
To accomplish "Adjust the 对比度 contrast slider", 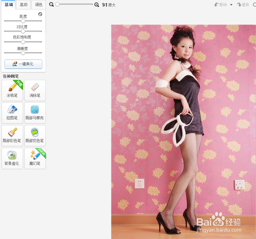I will [23, 31].
